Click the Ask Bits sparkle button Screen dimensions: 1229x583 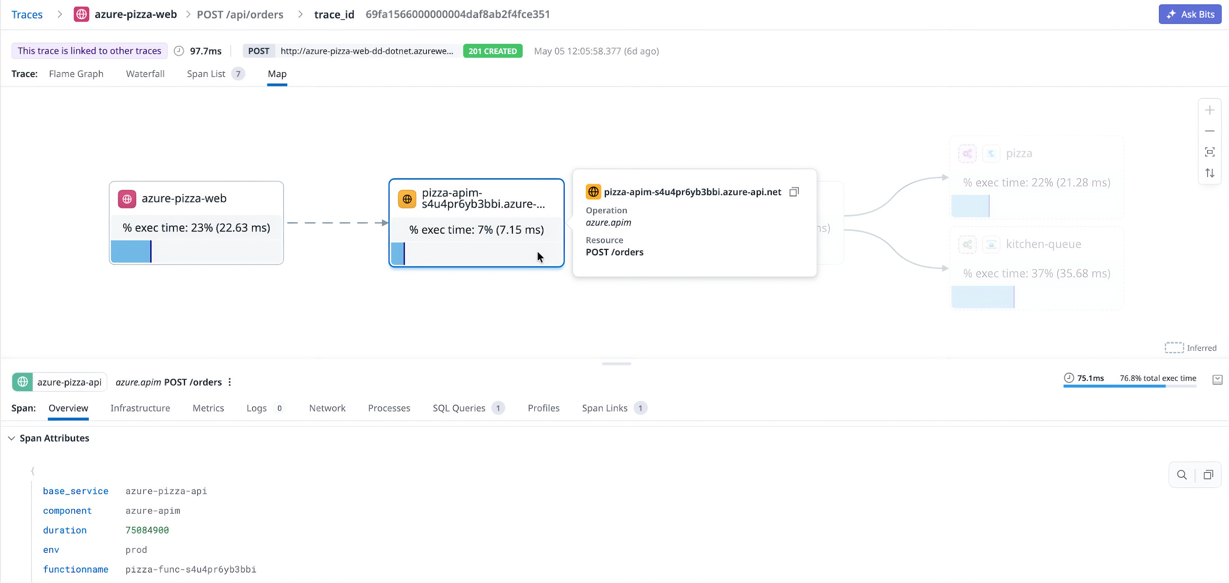[1190, 14]
